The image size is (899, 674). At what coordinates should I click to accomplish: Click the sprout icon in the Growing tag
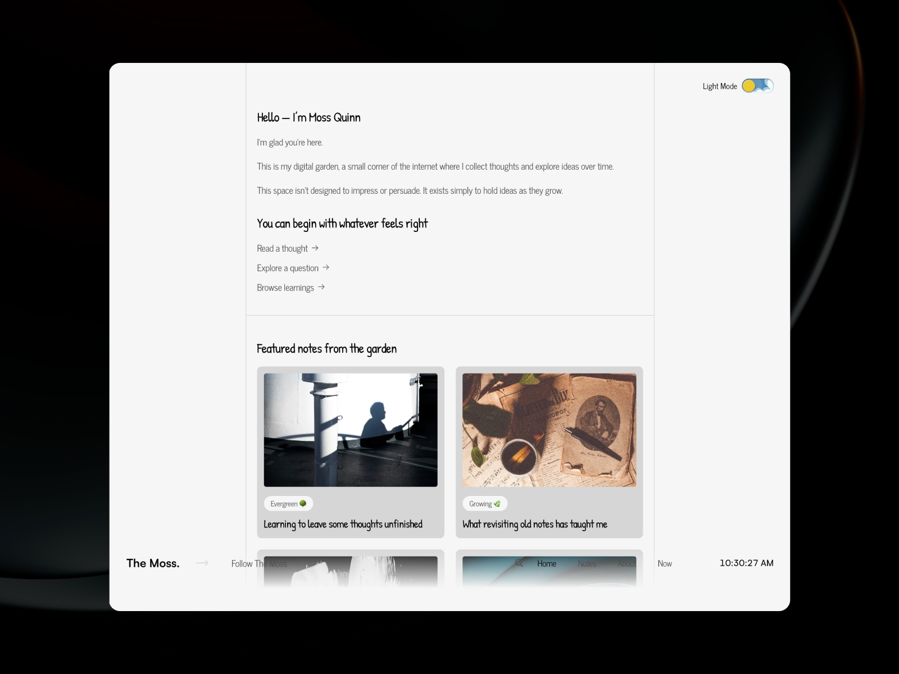point(497,504)
